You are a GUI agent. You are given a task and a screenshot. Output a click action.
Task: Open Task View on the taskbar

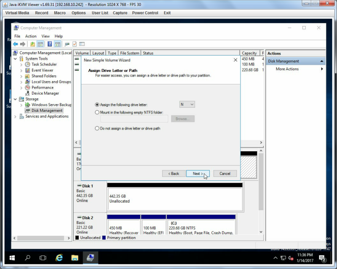pyautogui.click(x=43, y=258)
